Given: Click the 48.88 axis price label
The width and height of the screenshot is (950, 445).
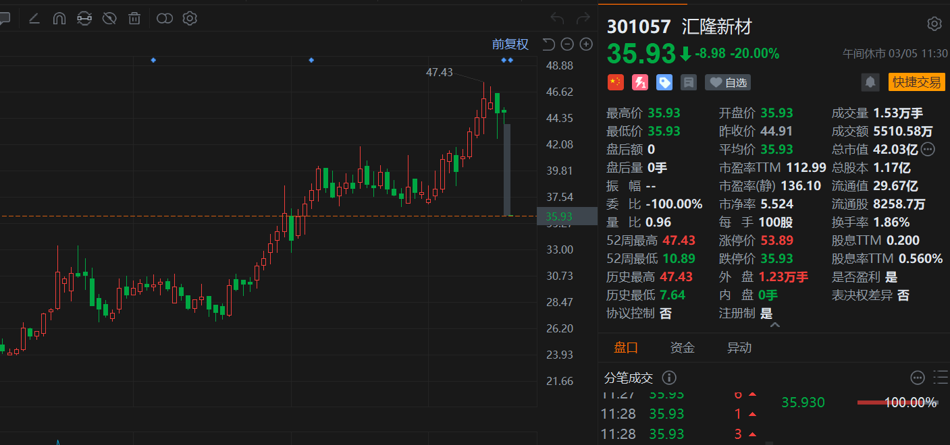Looking at the screenshot, I should tap(560, 65).
